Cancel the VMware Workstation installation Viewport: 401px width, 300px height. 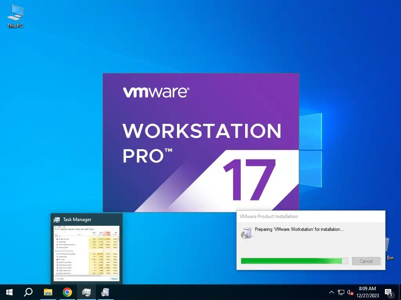click(366, 261)
